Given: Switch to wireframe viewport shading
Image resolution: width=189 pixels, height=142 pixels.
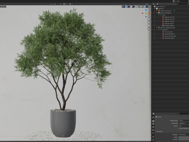Looking at the screenshot, I should (x=139, y=7).
